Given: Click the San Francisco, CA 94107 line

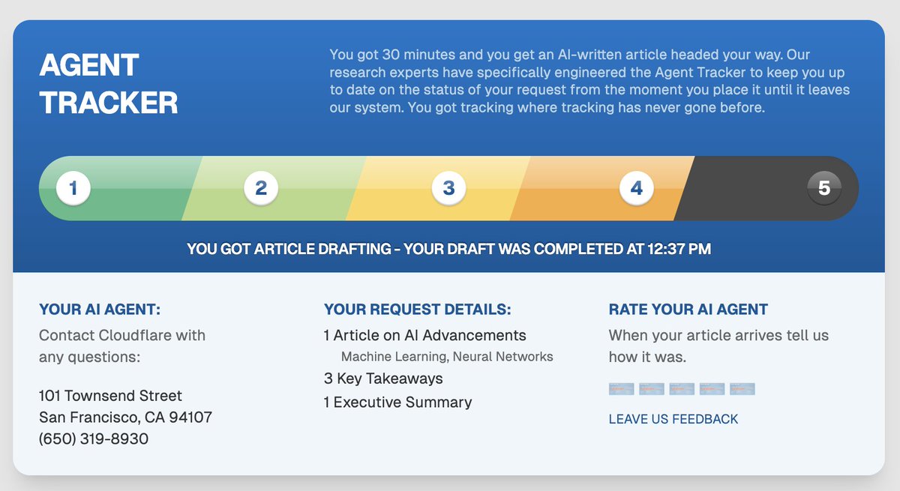Looking at the screenshot, I should (125, 417).
